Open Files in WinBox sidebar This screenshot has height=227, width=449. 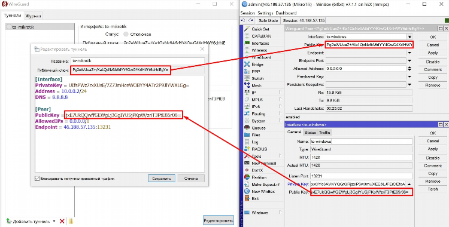(256, 135)
